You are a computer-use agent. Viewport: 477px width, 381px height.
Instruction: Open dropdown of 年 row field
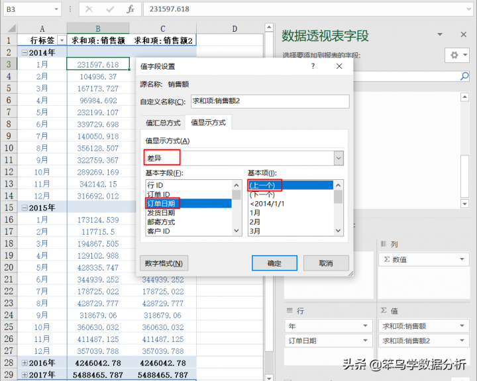click(365, 325)
